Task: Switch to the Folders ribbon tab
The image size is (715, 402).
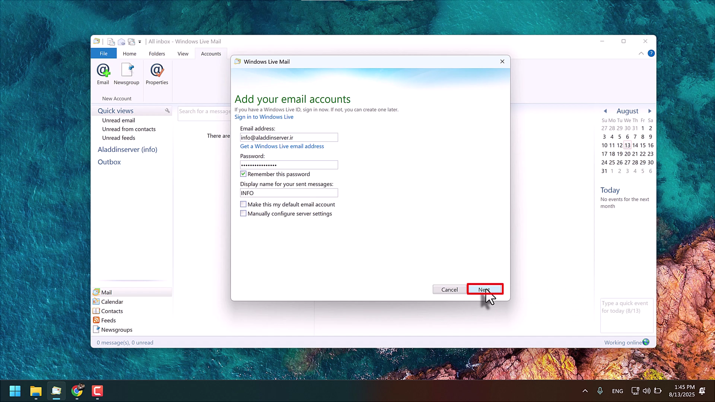Action: [x=157, y=54]
